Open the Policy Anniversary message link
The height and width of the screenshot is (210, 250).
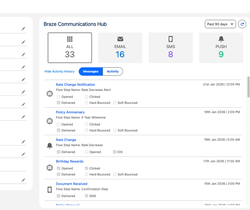pos(70,112)
